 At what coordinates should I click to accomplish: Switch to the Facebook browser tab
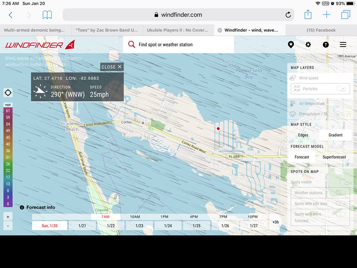coord(321,30)
